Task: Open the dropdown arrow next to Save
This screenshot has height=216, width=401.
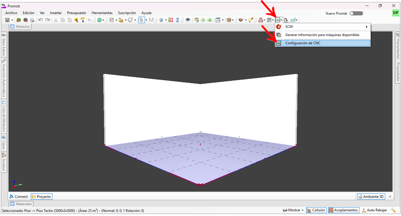Action: pyautogui.click(x=12, y=20)
